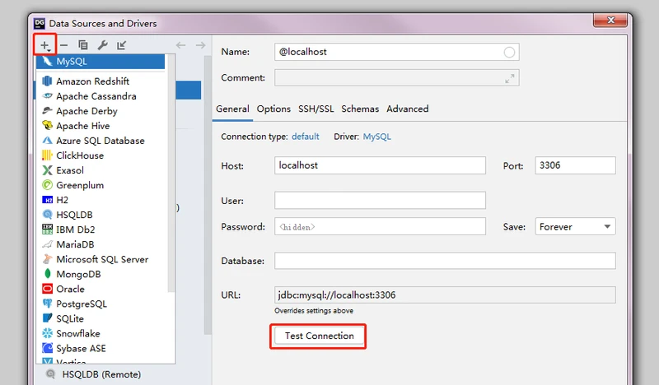Switch to the Advanced tab
Viewport: 659px width, 385px height.
coord(407,109)
